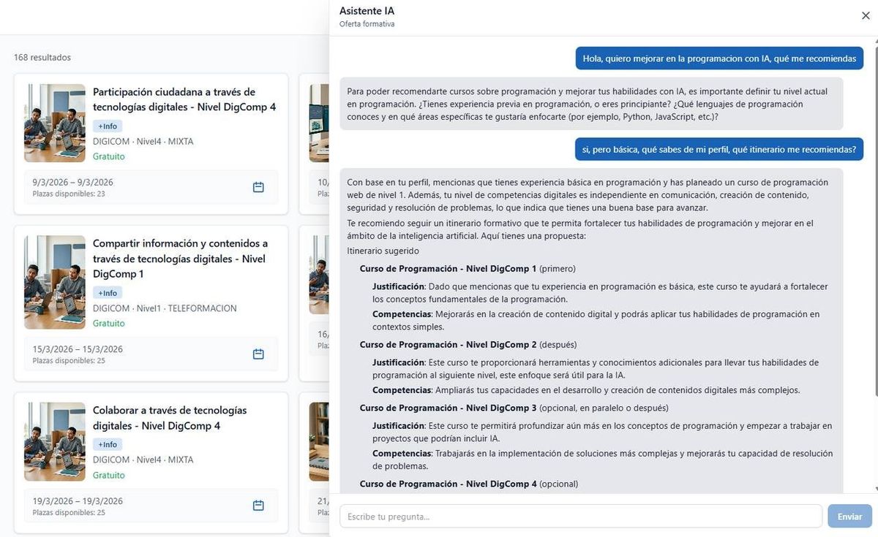Open 'Compartir información y contenidos' course title
The height and width of the screenshot is (537, 878).
tap(181, 259)
